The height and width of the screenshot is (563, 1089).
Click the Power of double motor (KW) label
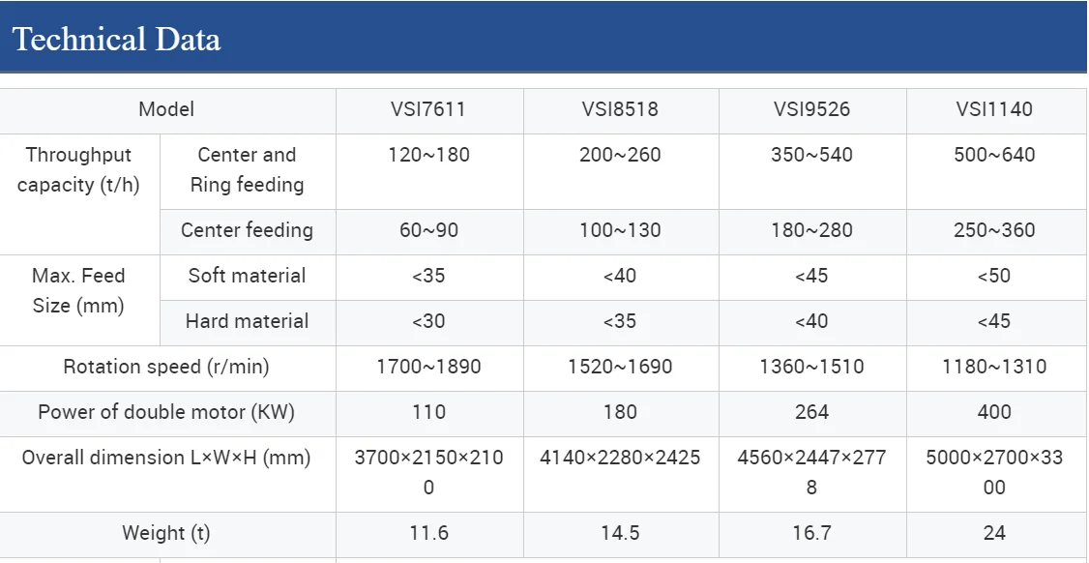click(x=166, y=412)
